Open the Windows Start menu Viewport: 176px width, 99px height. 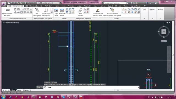click(3, 97)
